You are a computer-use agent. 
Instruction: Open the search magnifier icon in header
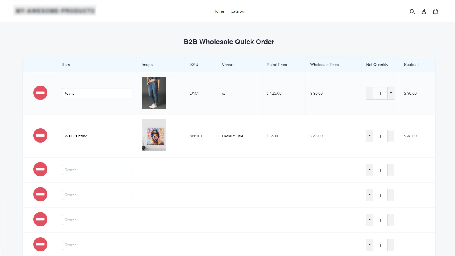click(x=412, y=11)
